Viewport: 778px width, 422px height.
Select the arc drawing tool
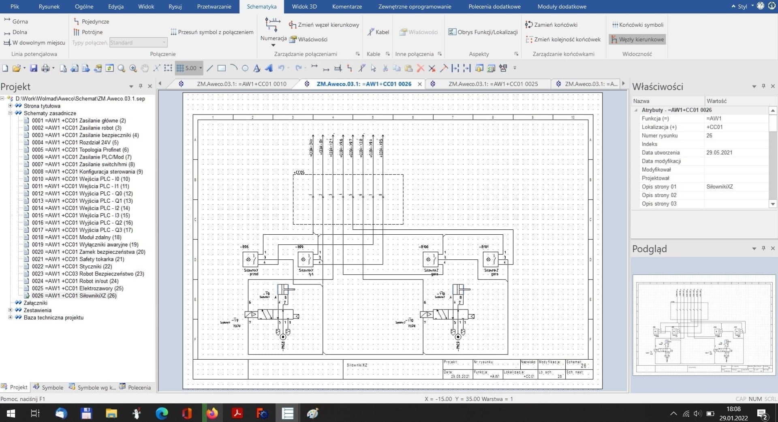[233, 68]
